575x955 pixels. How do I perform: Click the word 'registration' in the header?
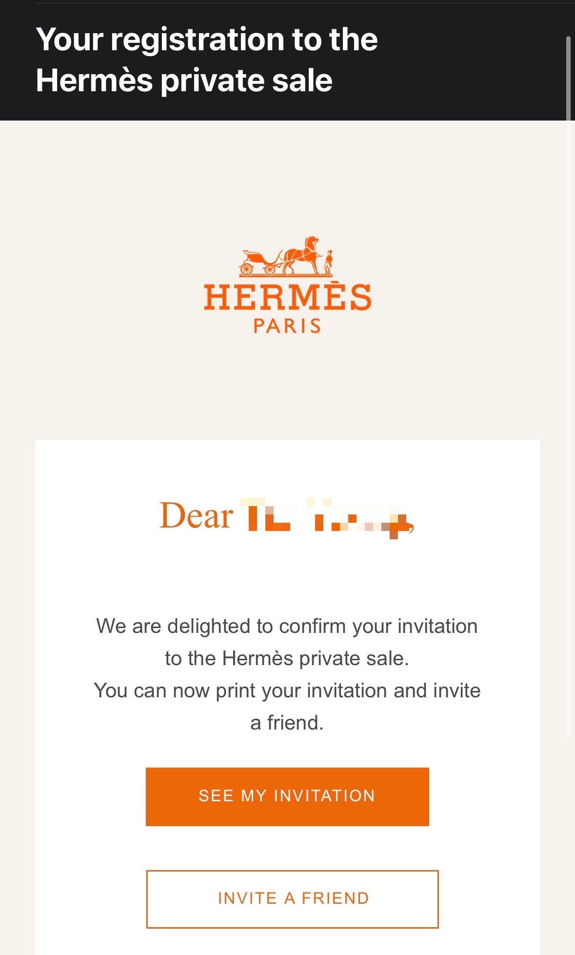click(x=198, y=39)
